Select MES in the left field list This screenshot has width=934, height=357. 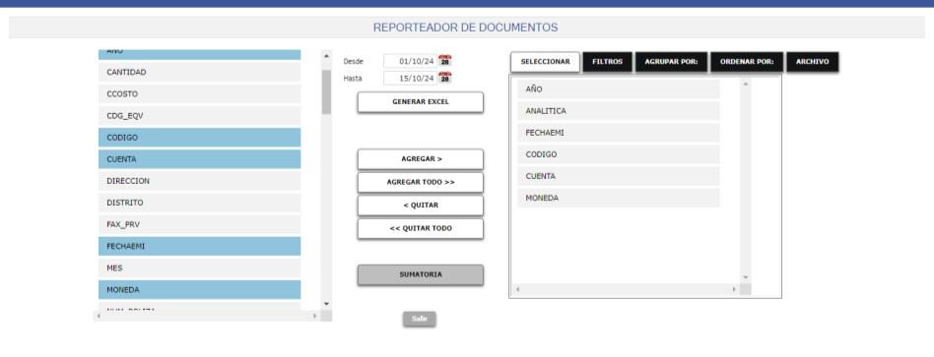(x=200, y=268)
